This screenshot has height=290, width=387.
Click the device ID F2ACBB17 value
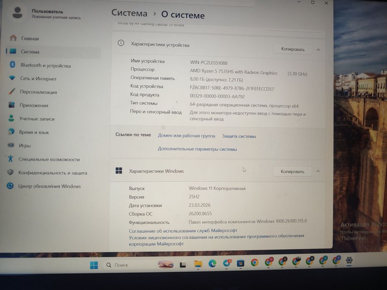tap(232, 89)
